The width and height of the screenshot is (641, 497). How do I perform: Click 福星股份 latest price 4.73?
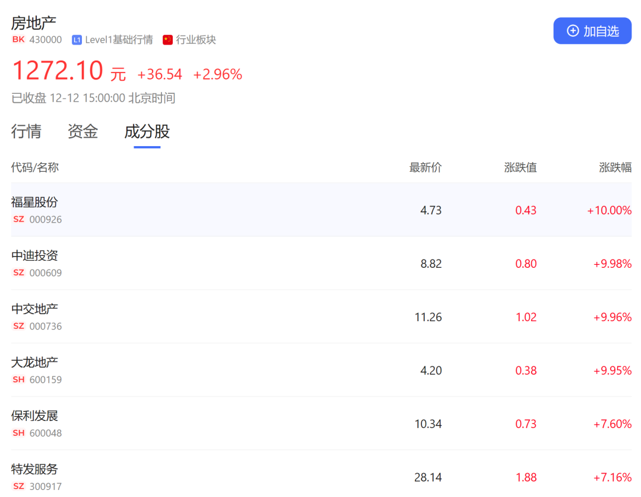(431, 210)
